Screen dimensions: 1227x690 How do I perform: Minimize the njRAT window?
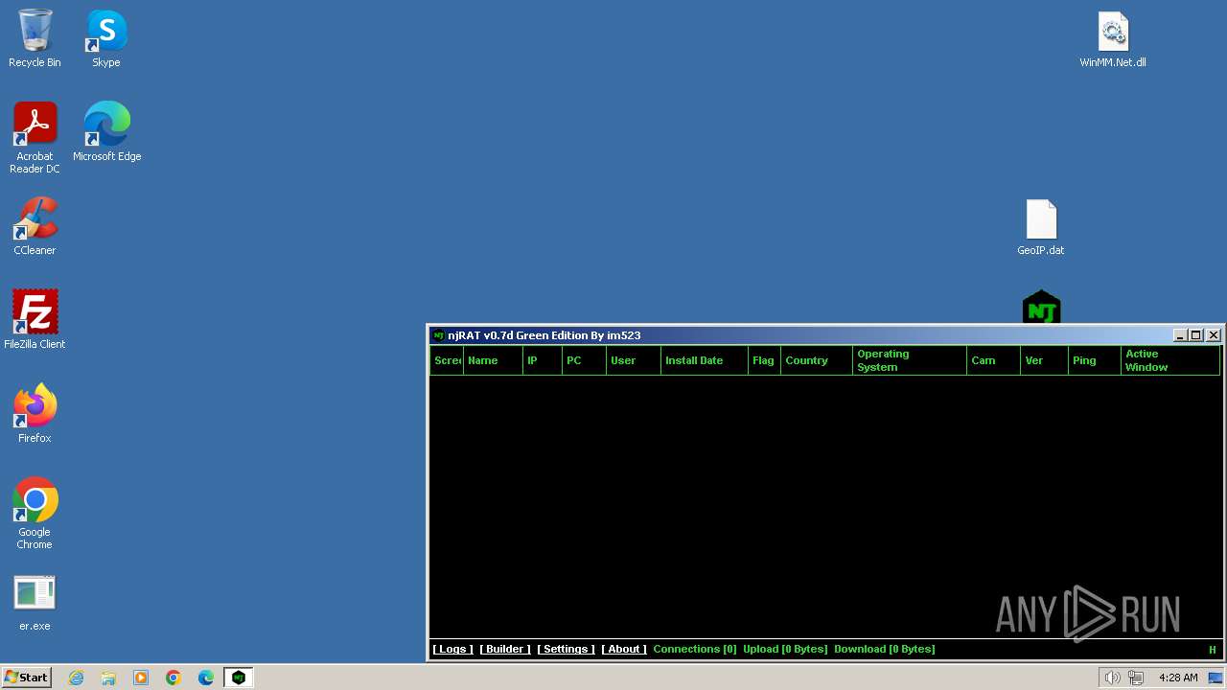tap(1180, 335)
